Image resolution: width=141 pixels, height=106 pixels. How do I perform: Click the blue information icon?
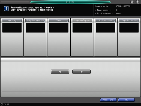tap(6, 9)
